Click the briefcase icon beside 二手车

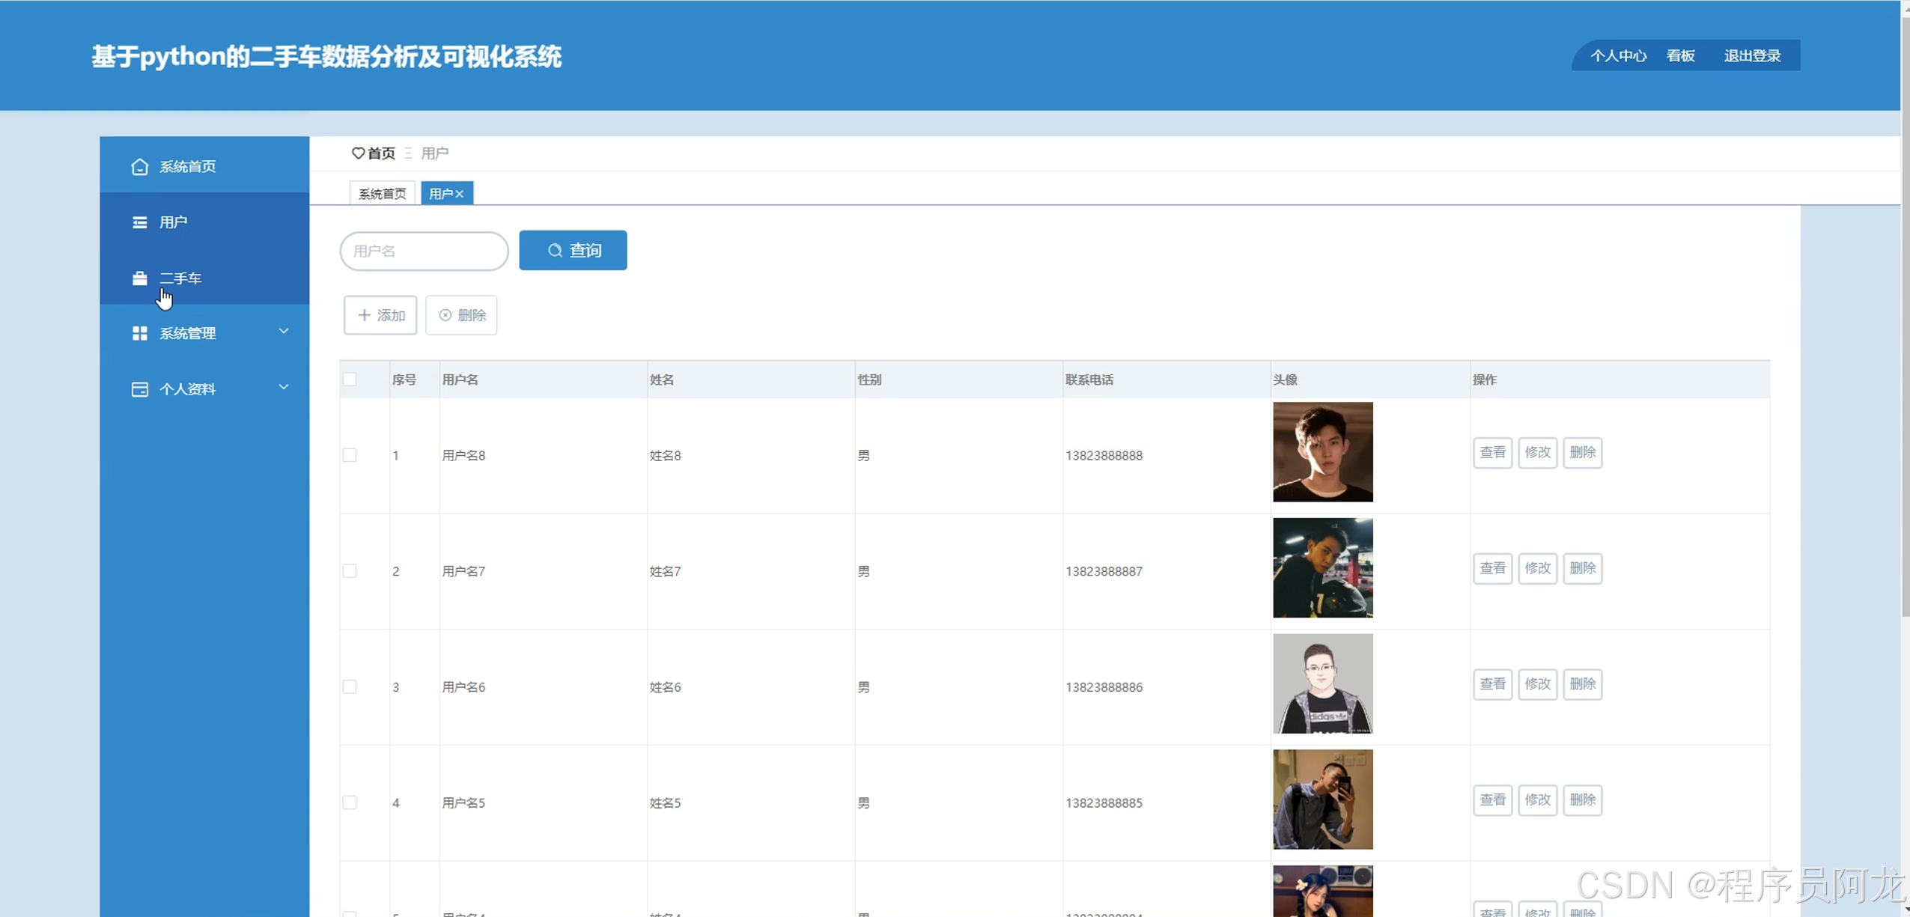(139, 278)
